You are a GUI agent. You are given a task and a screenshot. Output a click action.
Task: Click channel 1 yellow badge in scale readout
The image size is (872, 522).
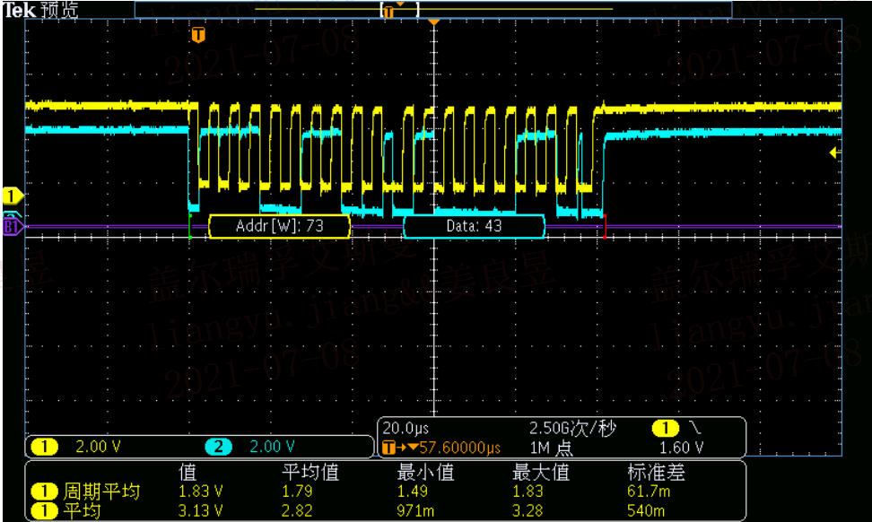pyautogui.click(x=45, y=447)
